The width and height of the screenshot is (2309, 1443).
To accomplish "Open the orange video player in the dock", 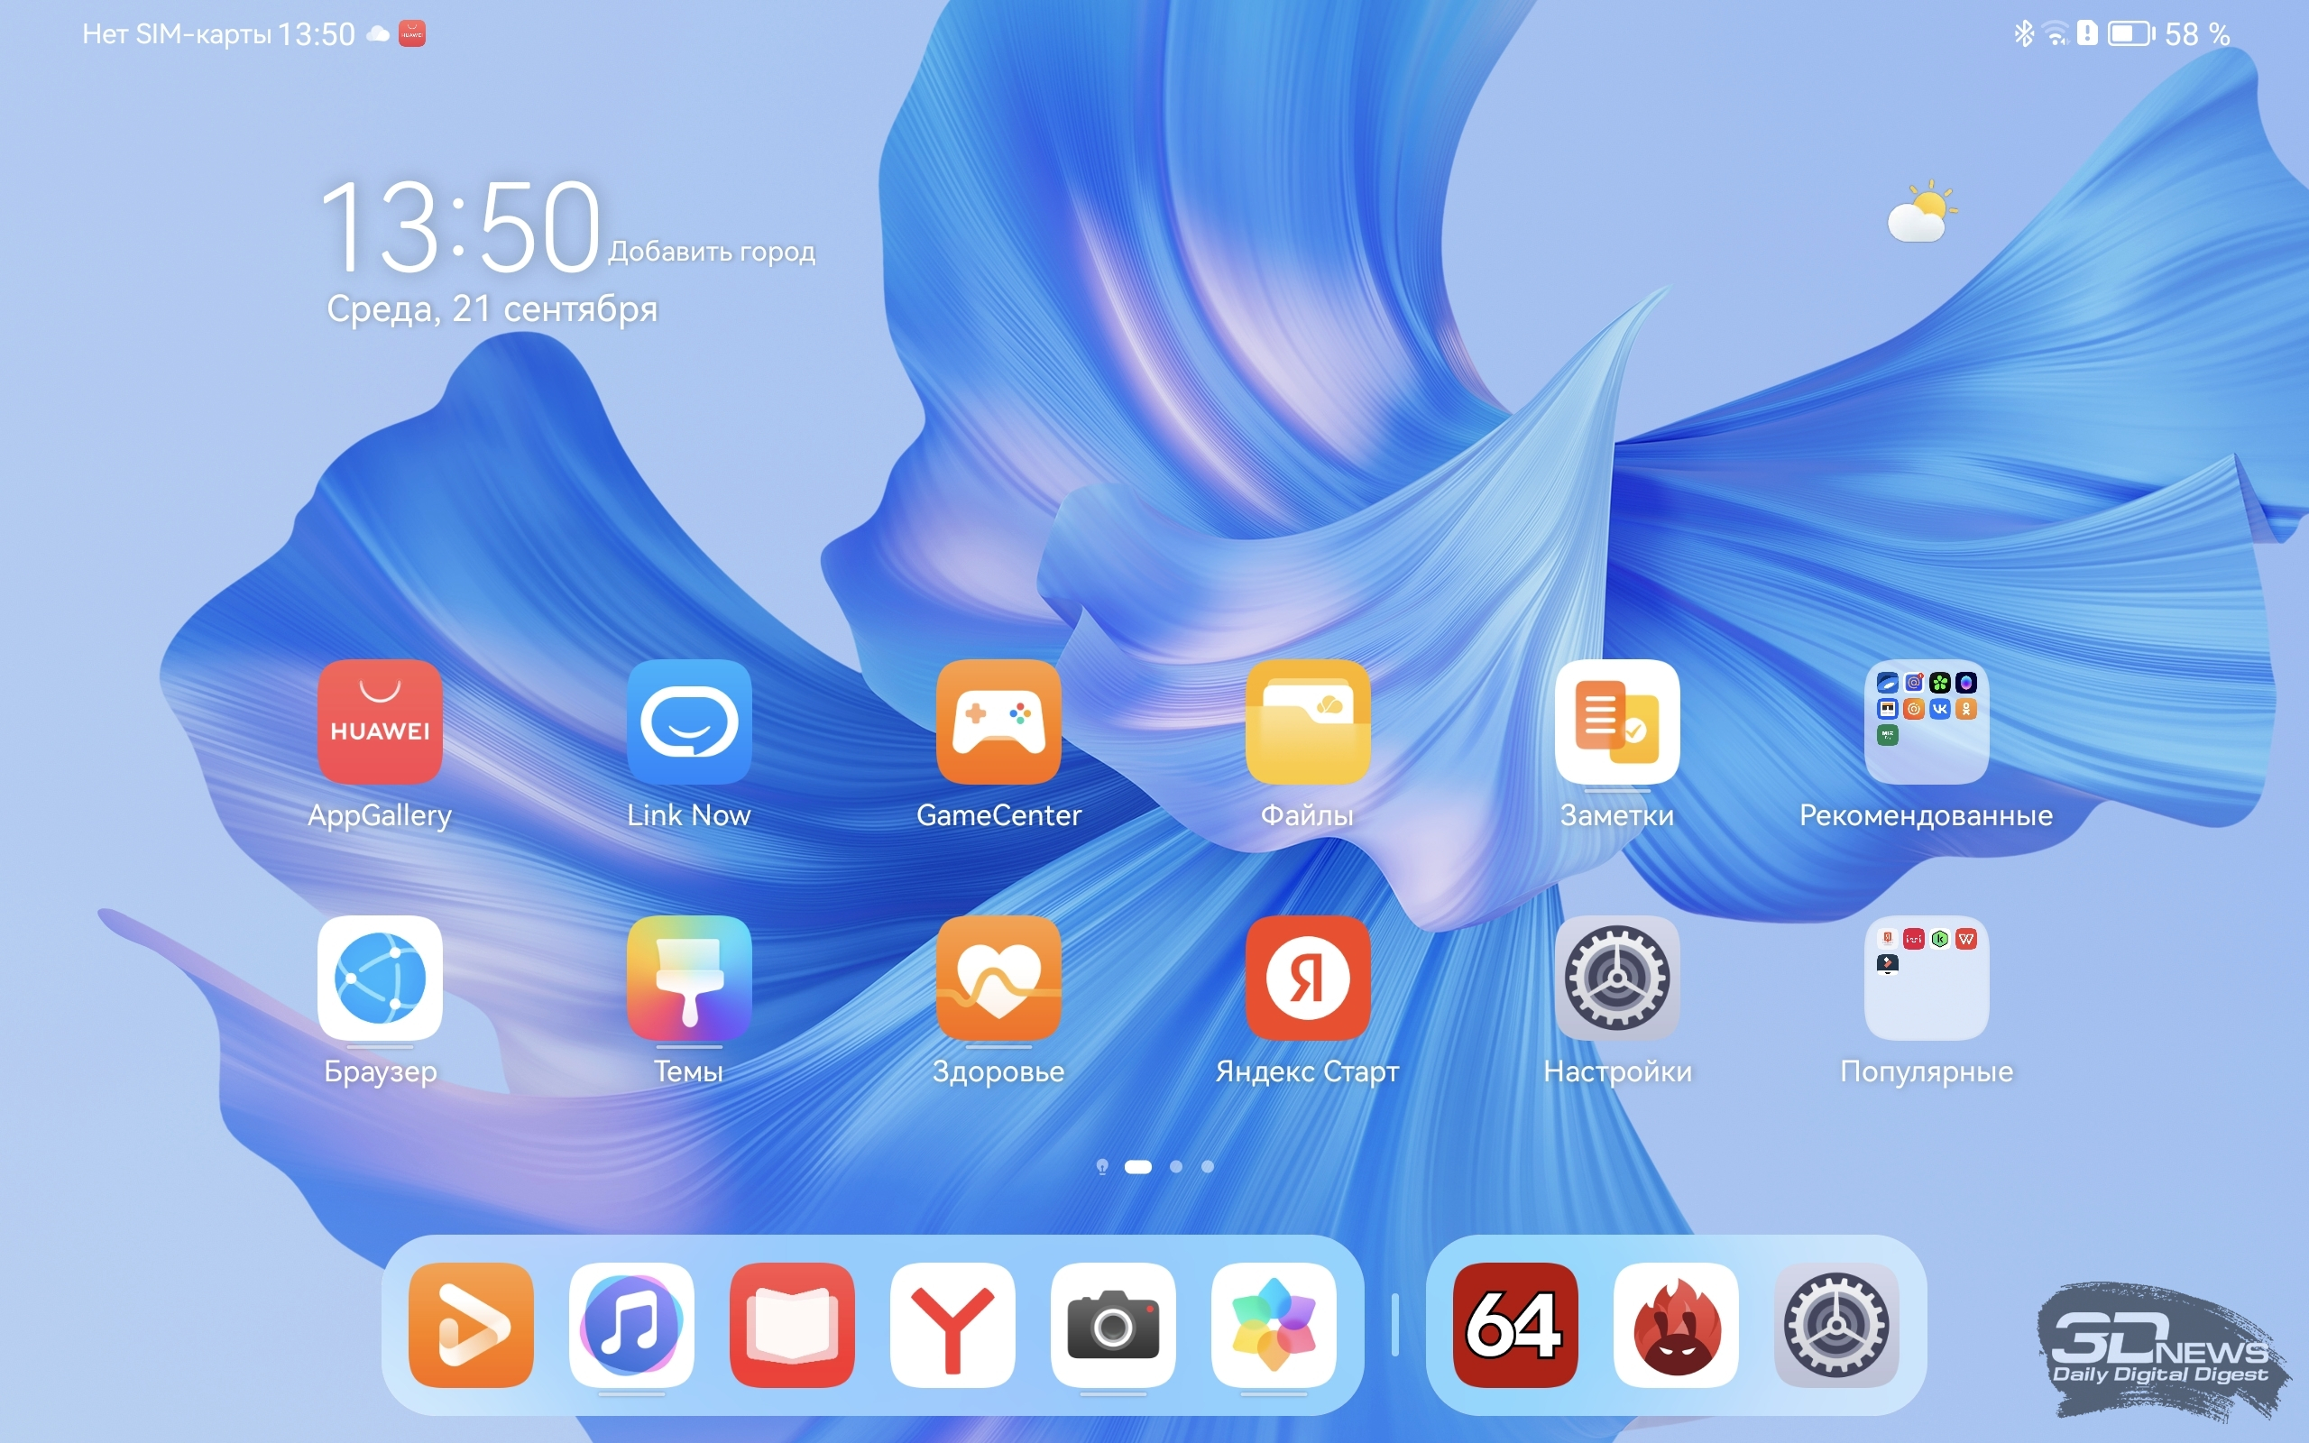I will coord(471,1325).
